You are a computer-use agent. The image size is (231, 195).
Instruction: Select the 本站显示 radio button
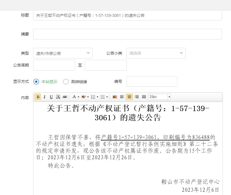click(x=36, y=81)
